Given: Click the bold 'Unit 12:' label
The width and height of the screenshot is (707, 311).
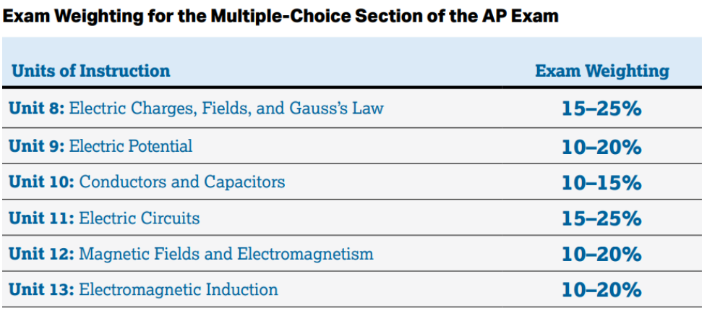Looking at the screenshot, I should coord(42,254).
